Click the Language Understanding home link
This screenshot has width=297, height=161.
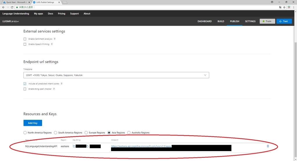click(16, 14)
